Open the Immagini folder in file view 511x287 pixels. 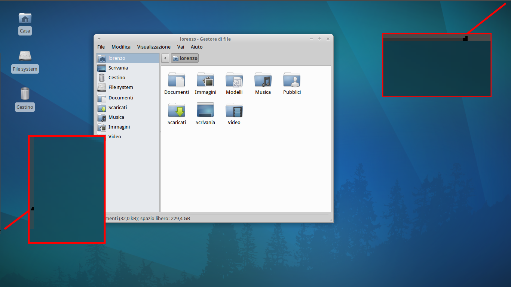point(205,80)
